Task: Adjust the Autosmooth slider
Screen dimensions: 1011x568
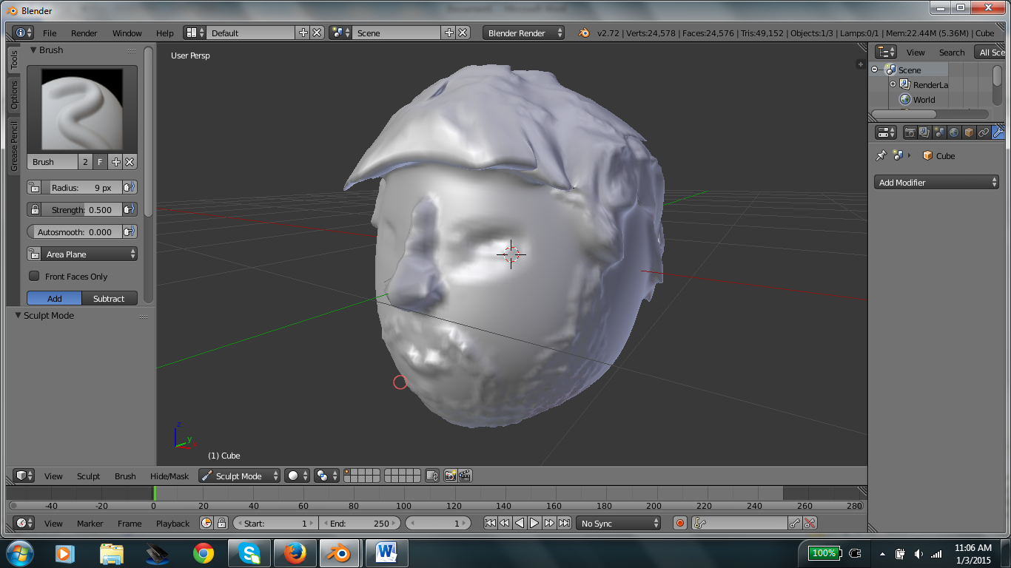Action: [75, 232]
